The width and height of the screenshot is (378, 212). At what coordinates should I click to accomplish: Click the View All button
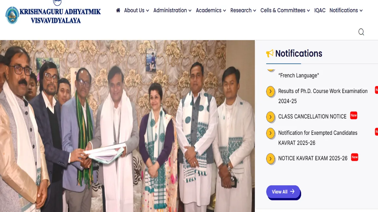[x=283, y=192]
